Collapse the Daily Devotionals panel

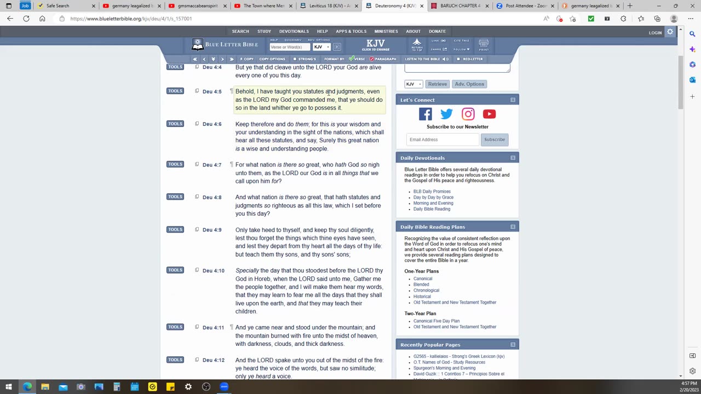(513, 158)
